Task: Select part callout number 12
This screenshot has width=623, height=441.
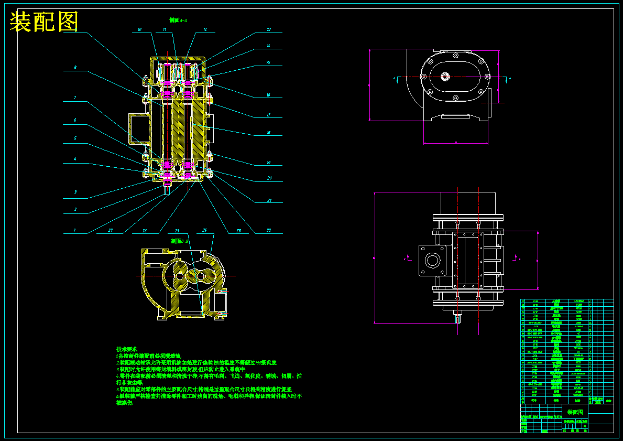Action: 205,29
